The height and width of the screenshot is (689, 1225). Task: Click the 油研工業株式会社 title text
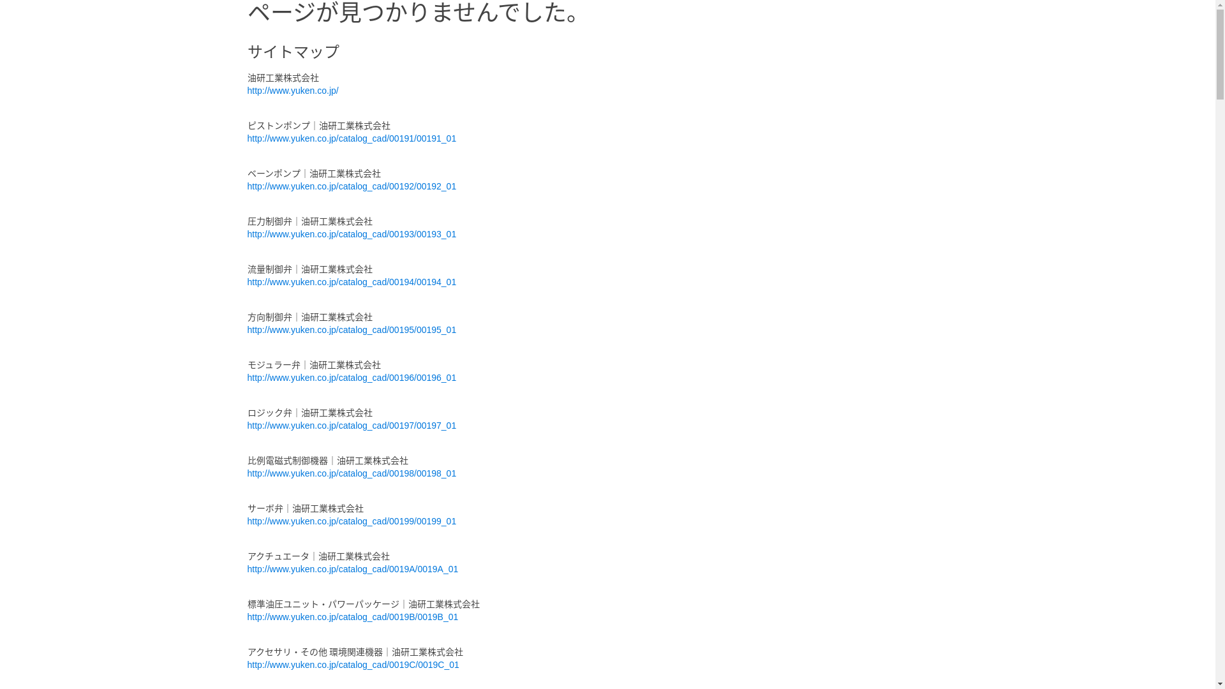(283, 78)
